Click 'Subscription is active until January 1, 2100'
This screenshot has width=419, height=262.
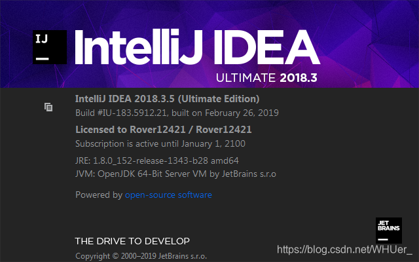coord(160,144)
